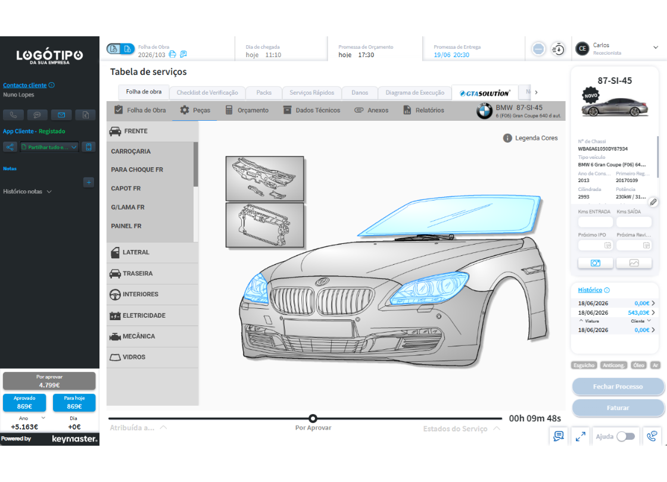Click the plus icon to add a note
The width and height of the screenshot is (667, 482).
pos(89,182)
